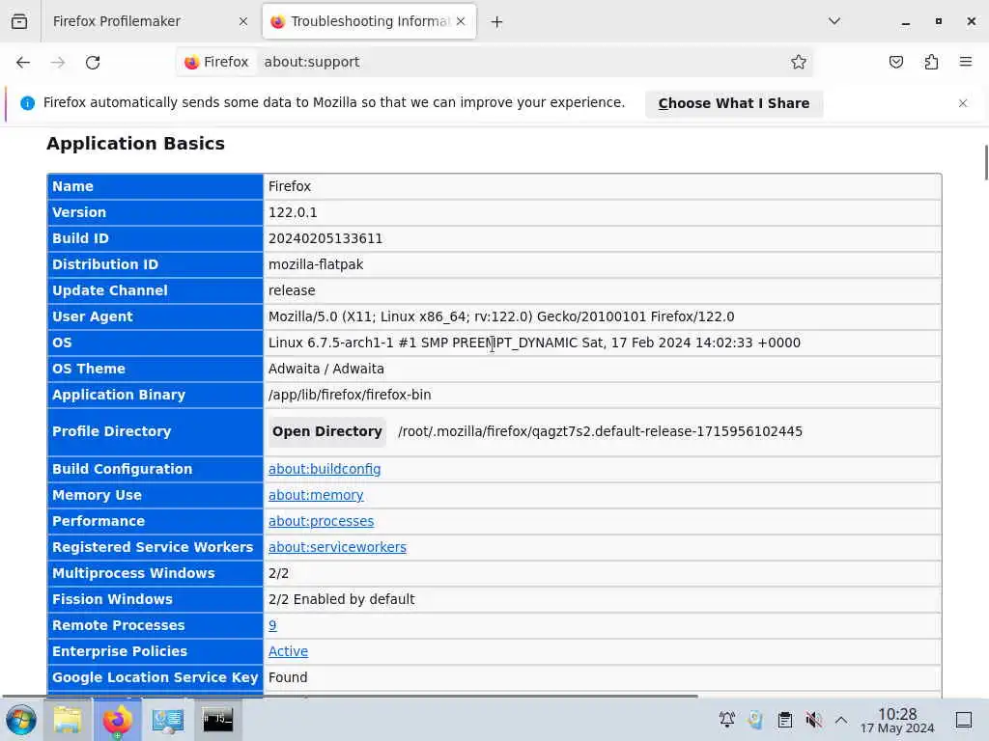
Task: Click the horizontal page scrollbar
Action: [350, 697]
